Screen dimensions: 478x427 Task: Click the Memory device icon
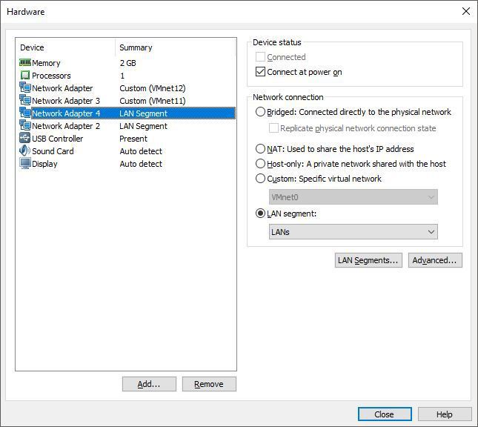pyautogui.click(x=25, y=63)
